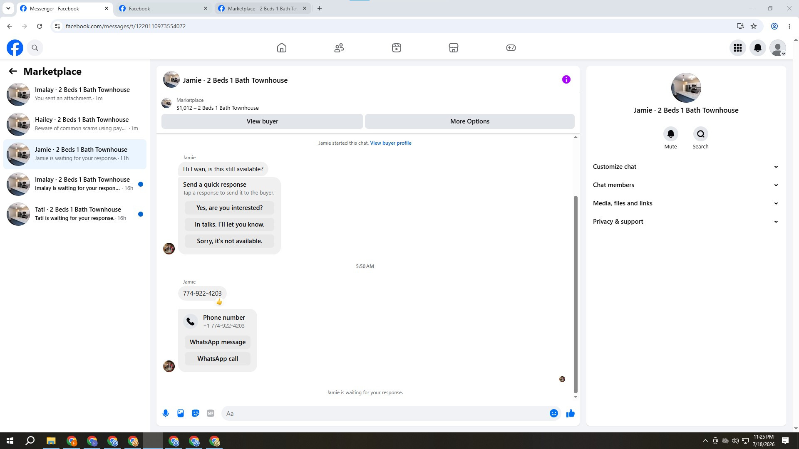Image resolution: width=799 pixels, height=449 pixels.
Task: Mute the Jamie chat with bell icon
Action: (x=670, y=134)
